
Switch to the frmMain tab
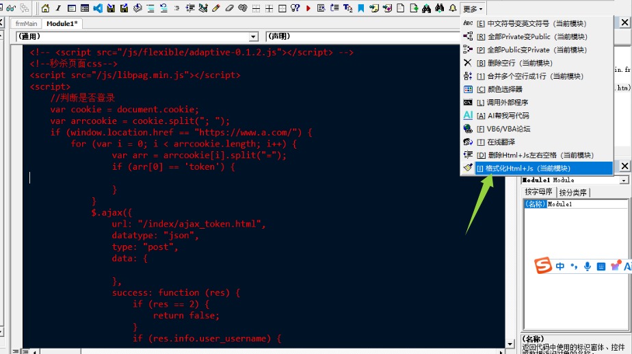(x=25, y=23)
